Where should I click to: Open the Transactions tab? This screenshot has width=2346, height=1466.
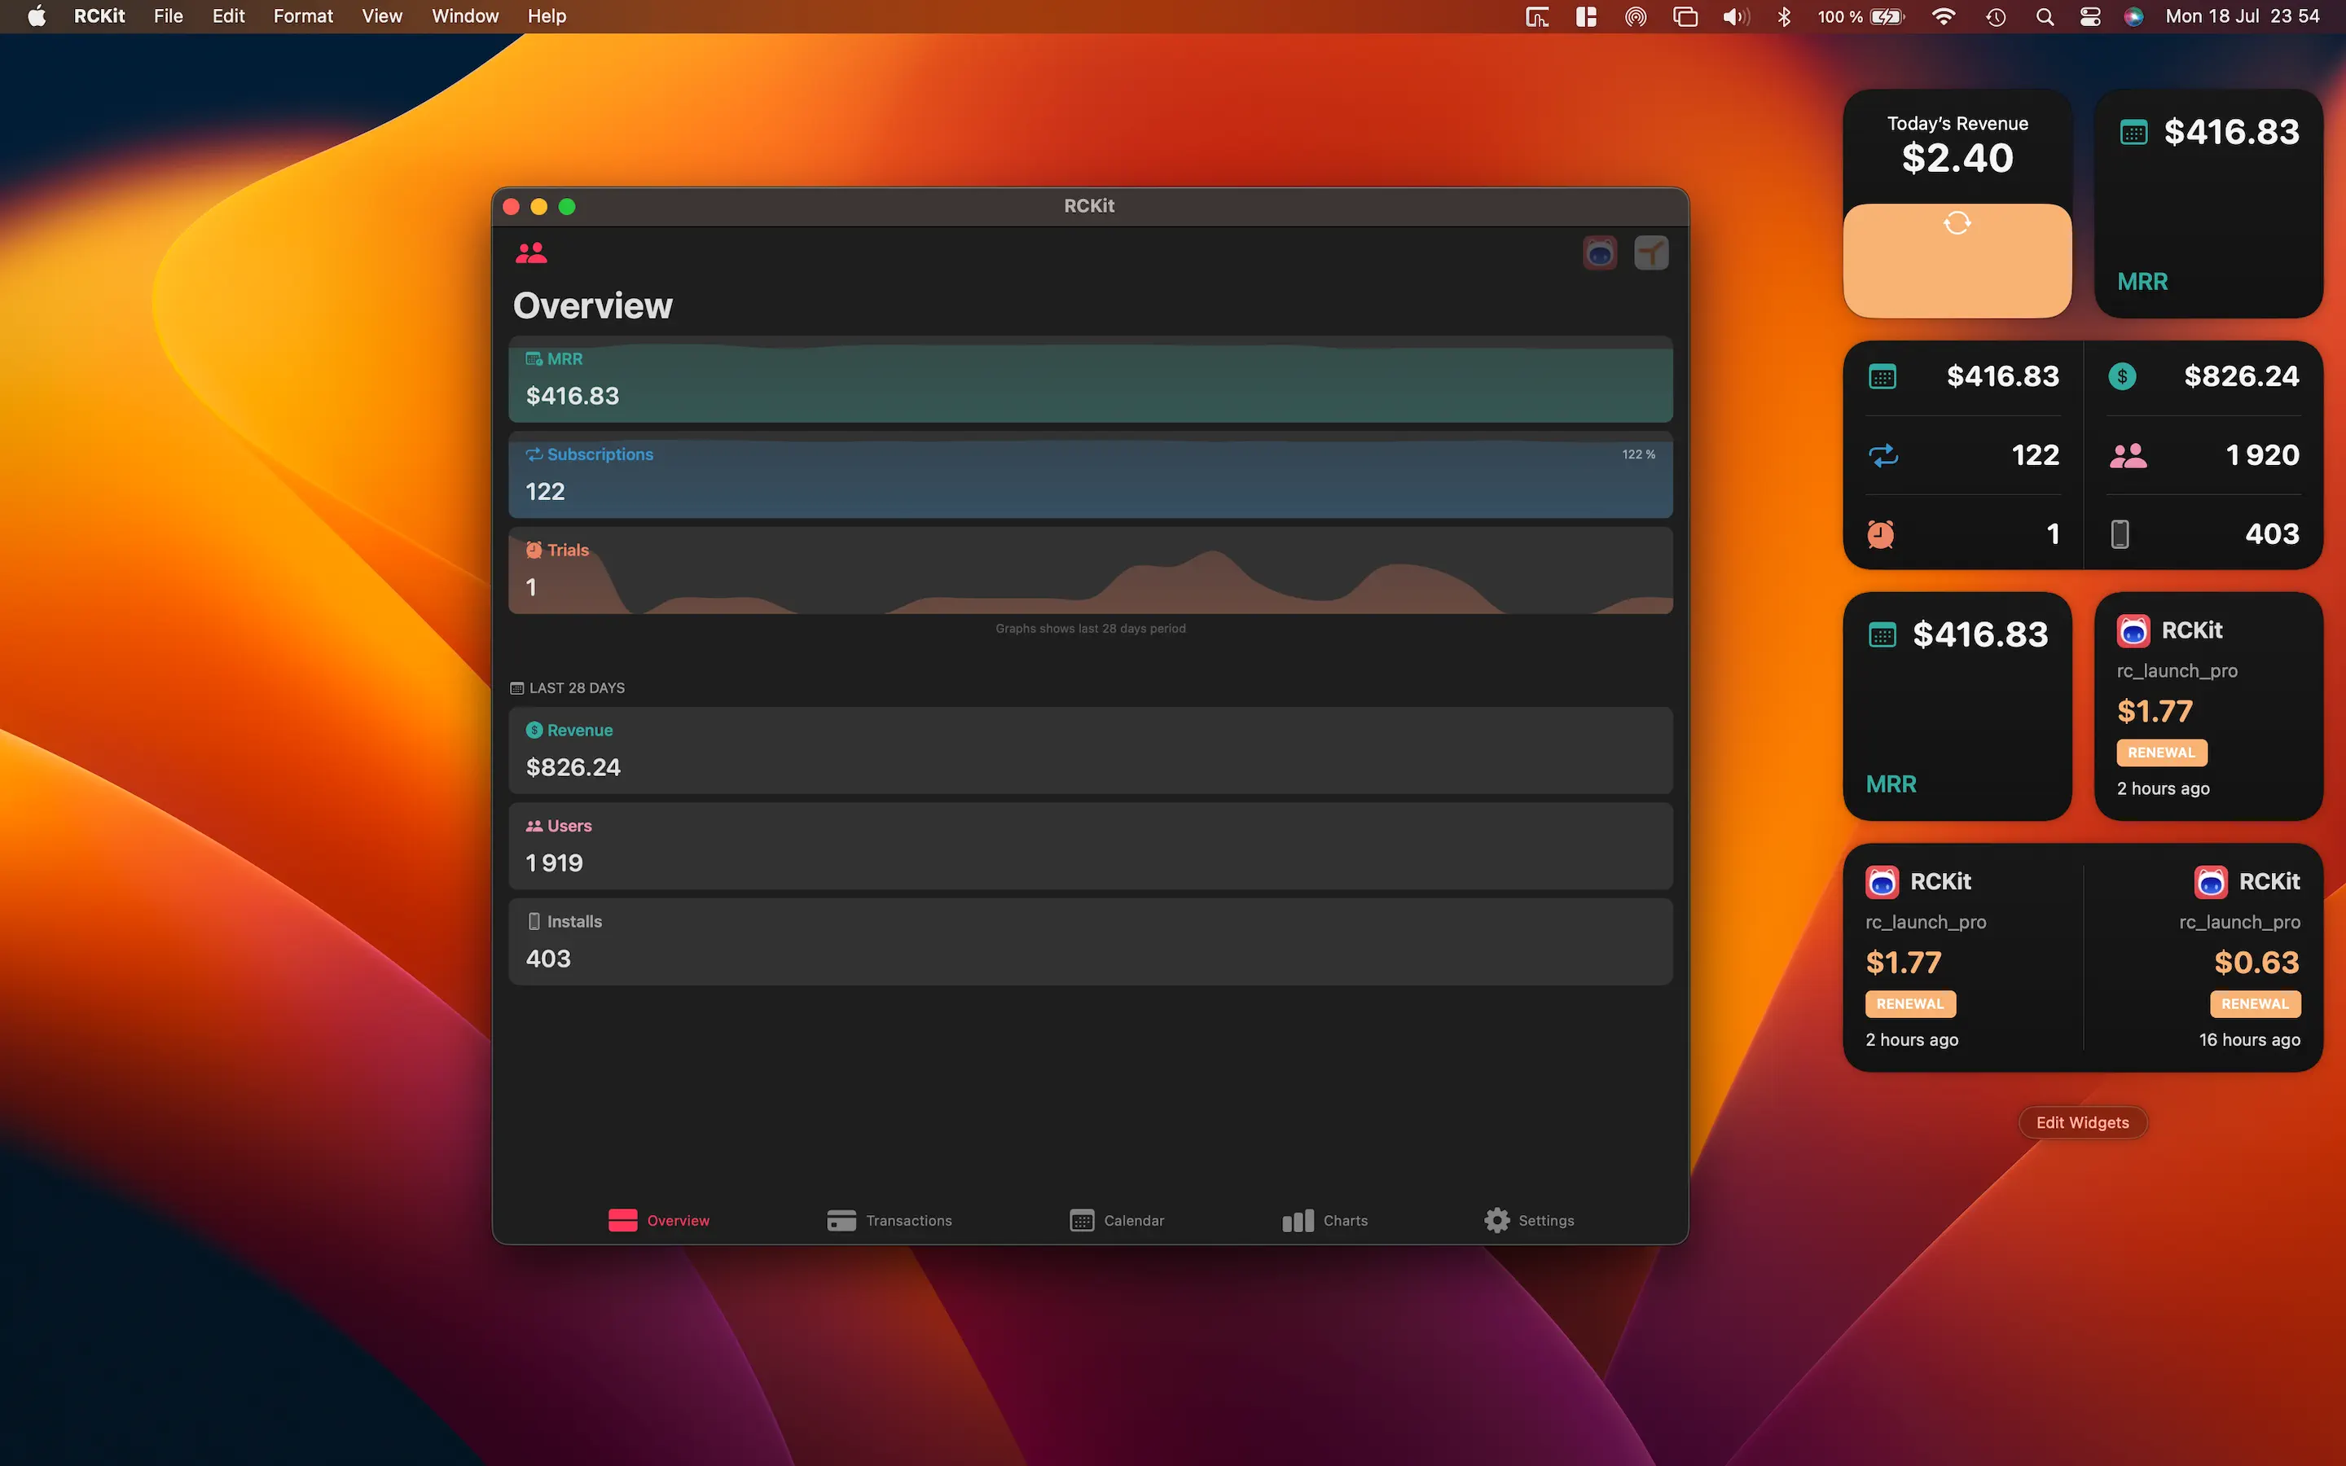click(889, 1220)
